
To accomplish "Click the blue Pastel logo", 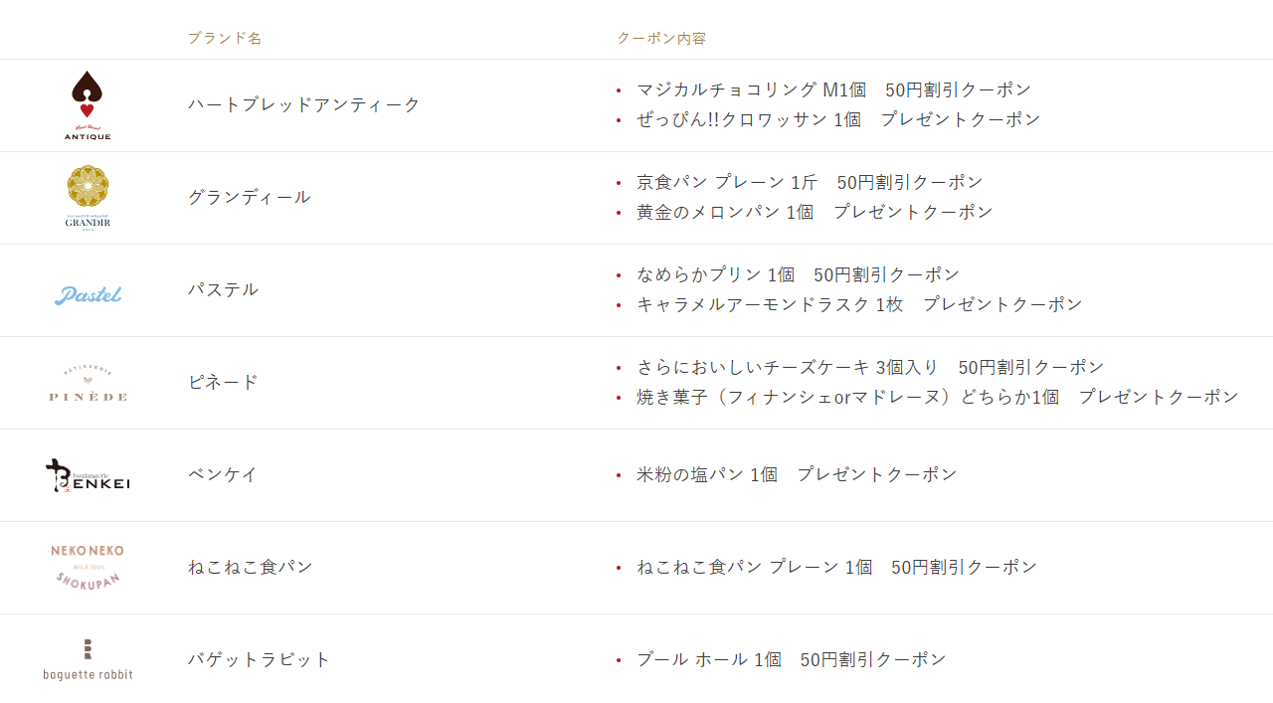I will [x=88, y=294].
